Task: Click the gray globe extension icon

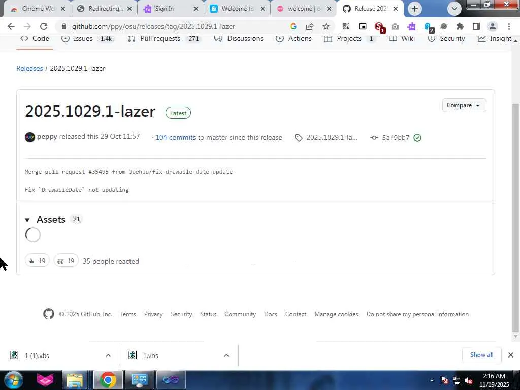Action: (x=444, y=26)
